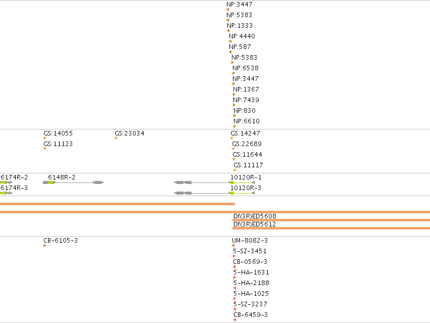Click the triangle marker under GS:23034
Screen dimensions: 430x323
tap(116, 139)
